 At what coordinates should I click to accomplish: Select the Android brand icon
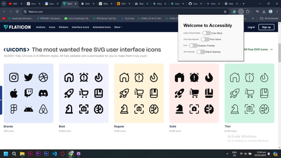[29, 109]
